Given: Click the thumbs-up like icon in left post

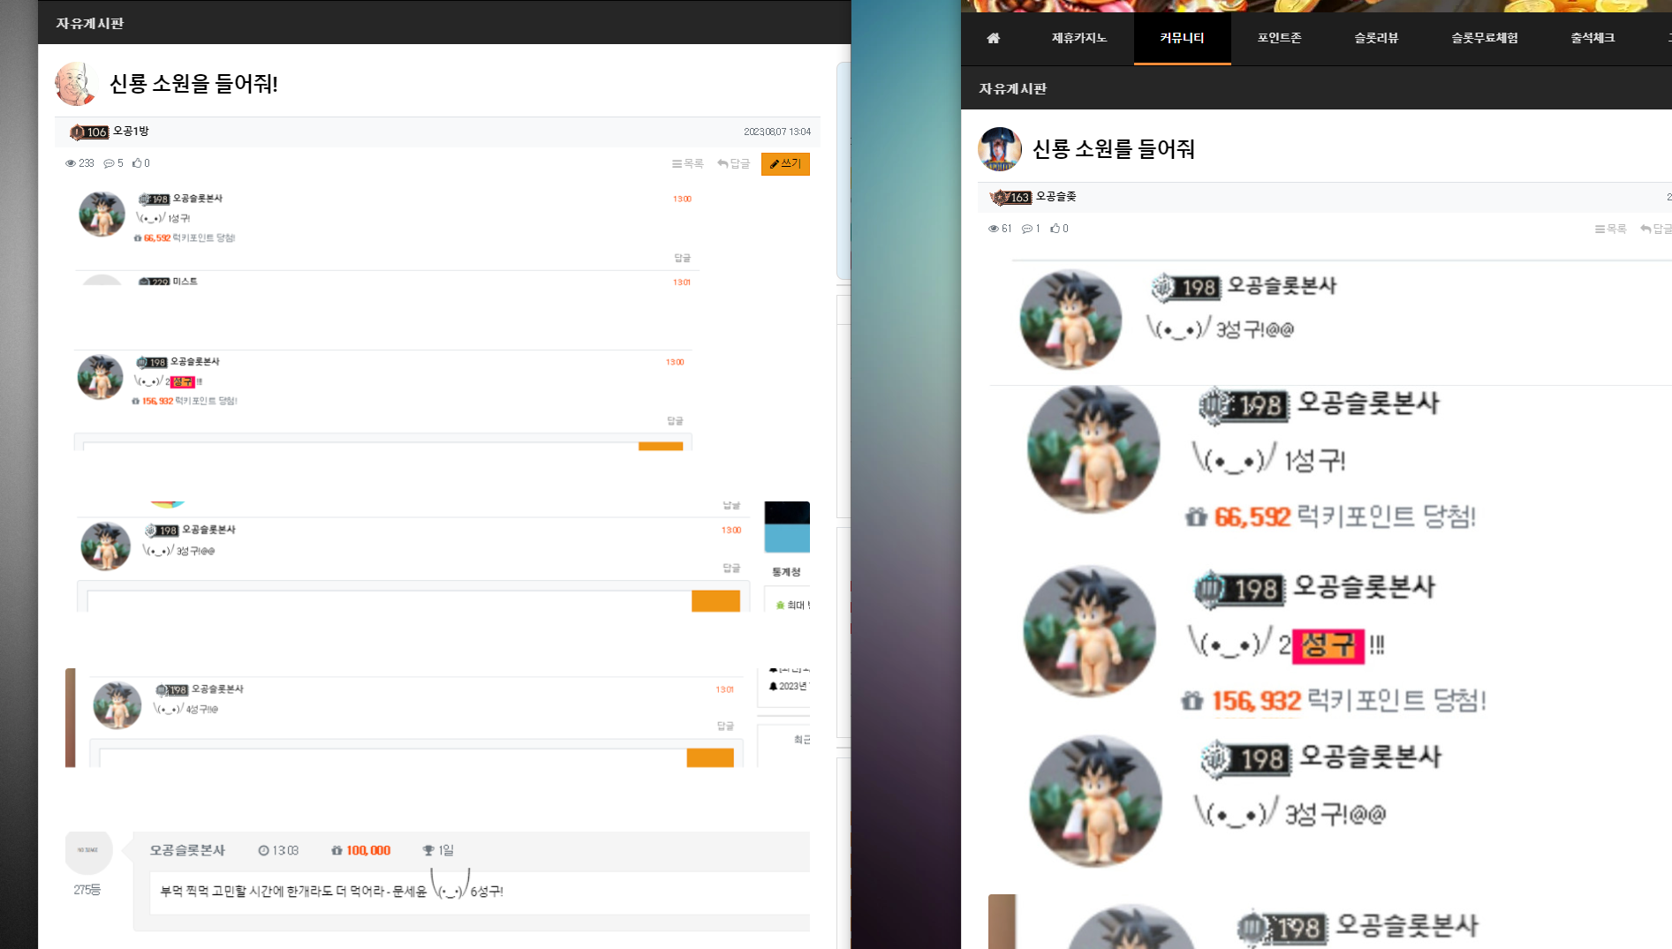Looking at the screenshot, I should pos(137,163).
